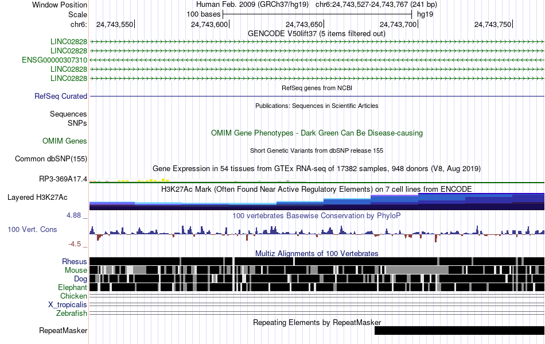
Task: Click the 4.88 PhyloP upper limit value
Action: tap(73, 215)
